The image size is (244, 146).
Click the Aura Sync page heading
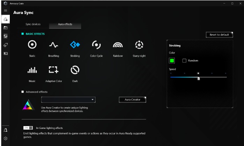[23, 13]
